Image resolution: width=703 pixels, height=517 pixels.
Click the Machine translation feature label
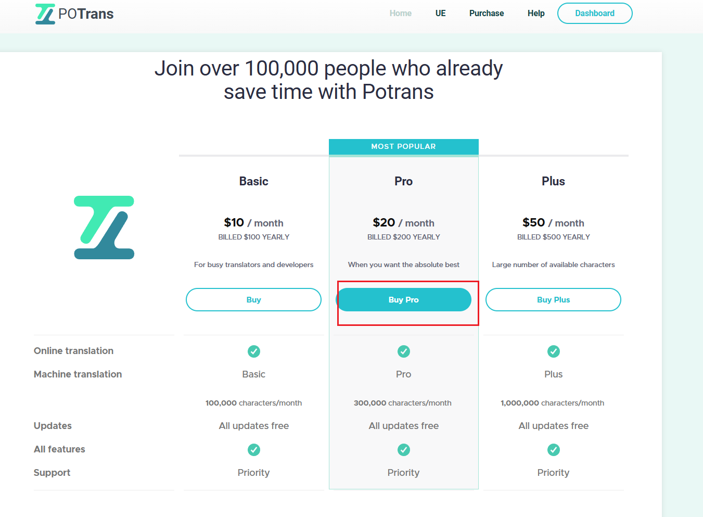(x=78, y=374)
